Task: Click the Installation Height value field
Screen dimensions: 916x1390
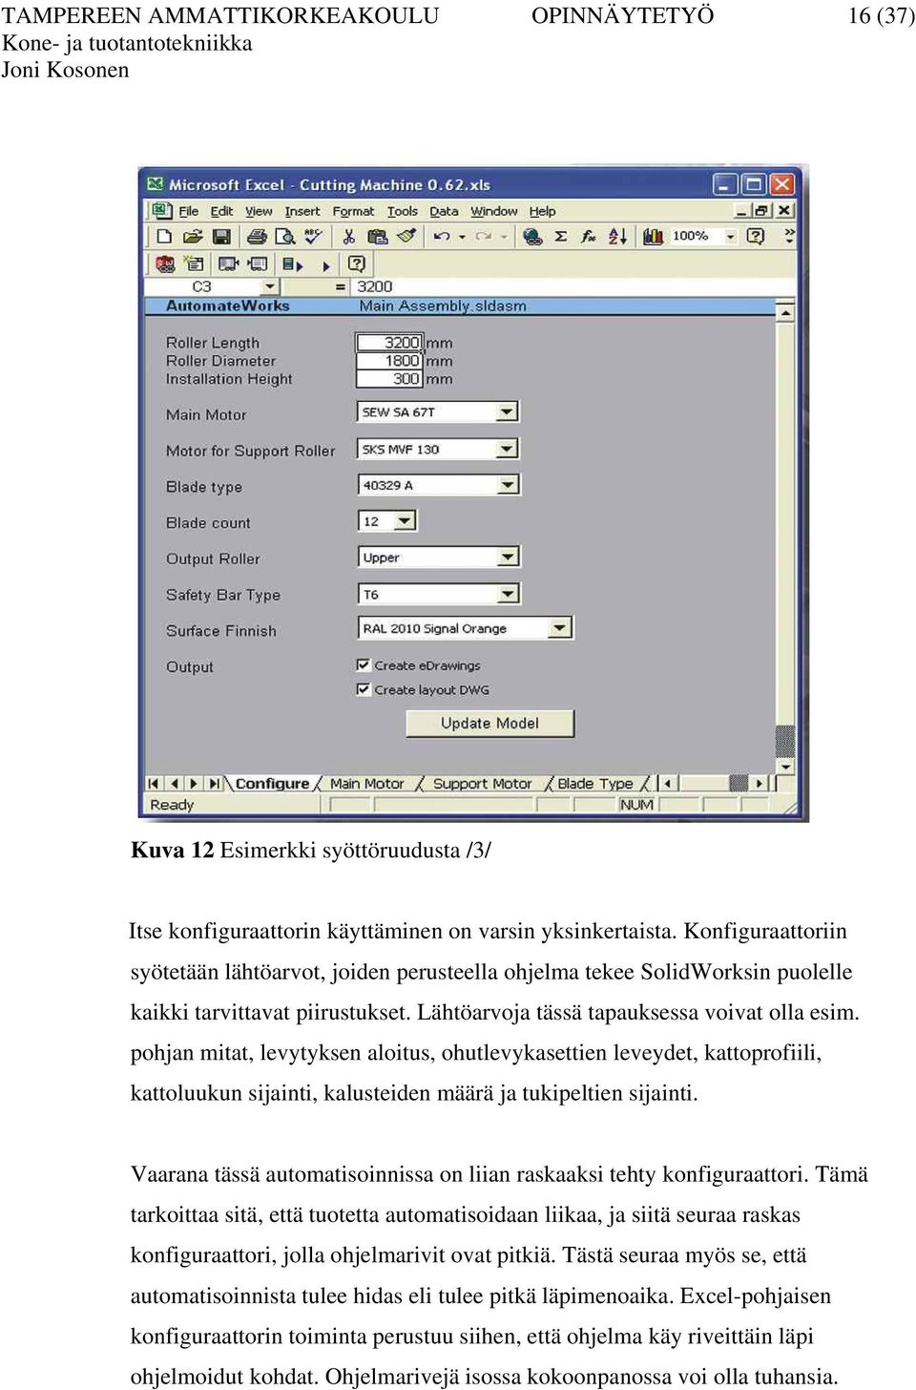Action: [x=389, y=379]
